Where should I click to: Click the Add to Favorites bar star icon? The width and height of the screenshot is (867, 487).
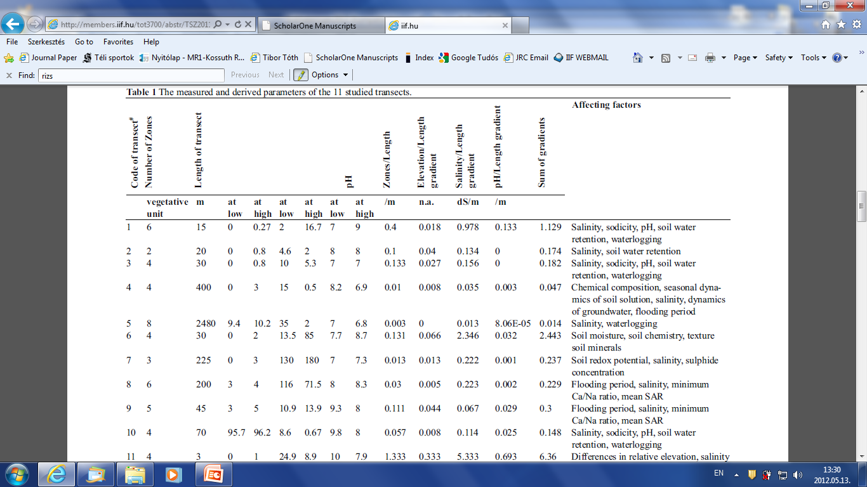pyautogui.click(x=9, y=58)
